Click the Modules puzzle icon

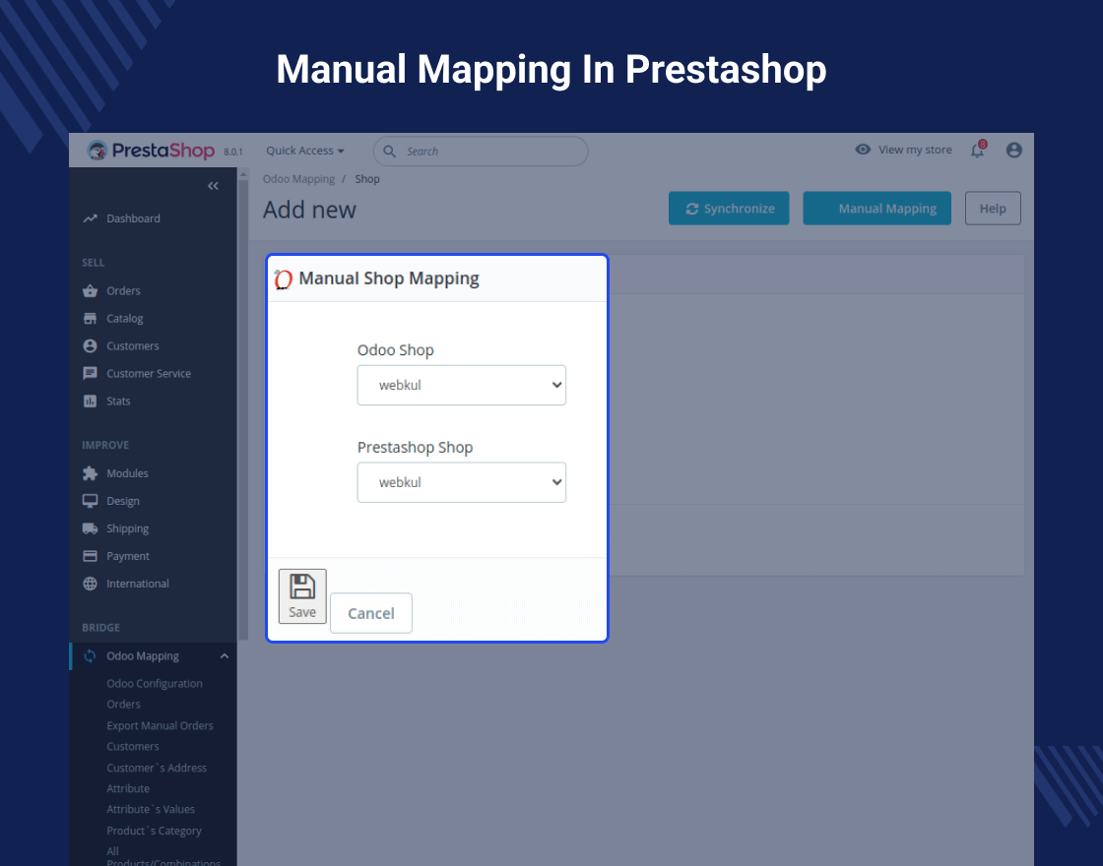point(90,473)
